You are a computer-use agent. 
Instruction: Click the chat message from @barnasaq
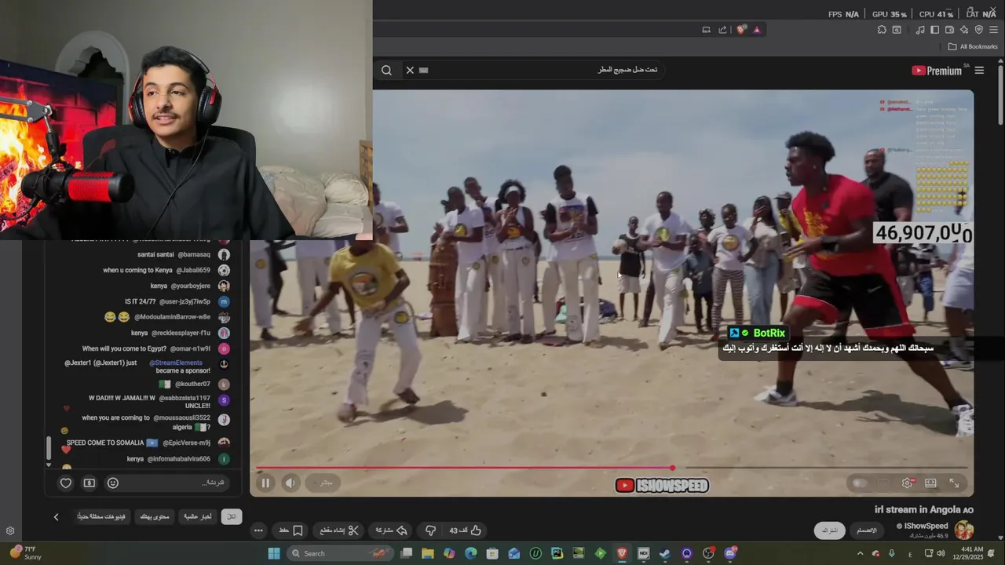(x=184, y=254)
